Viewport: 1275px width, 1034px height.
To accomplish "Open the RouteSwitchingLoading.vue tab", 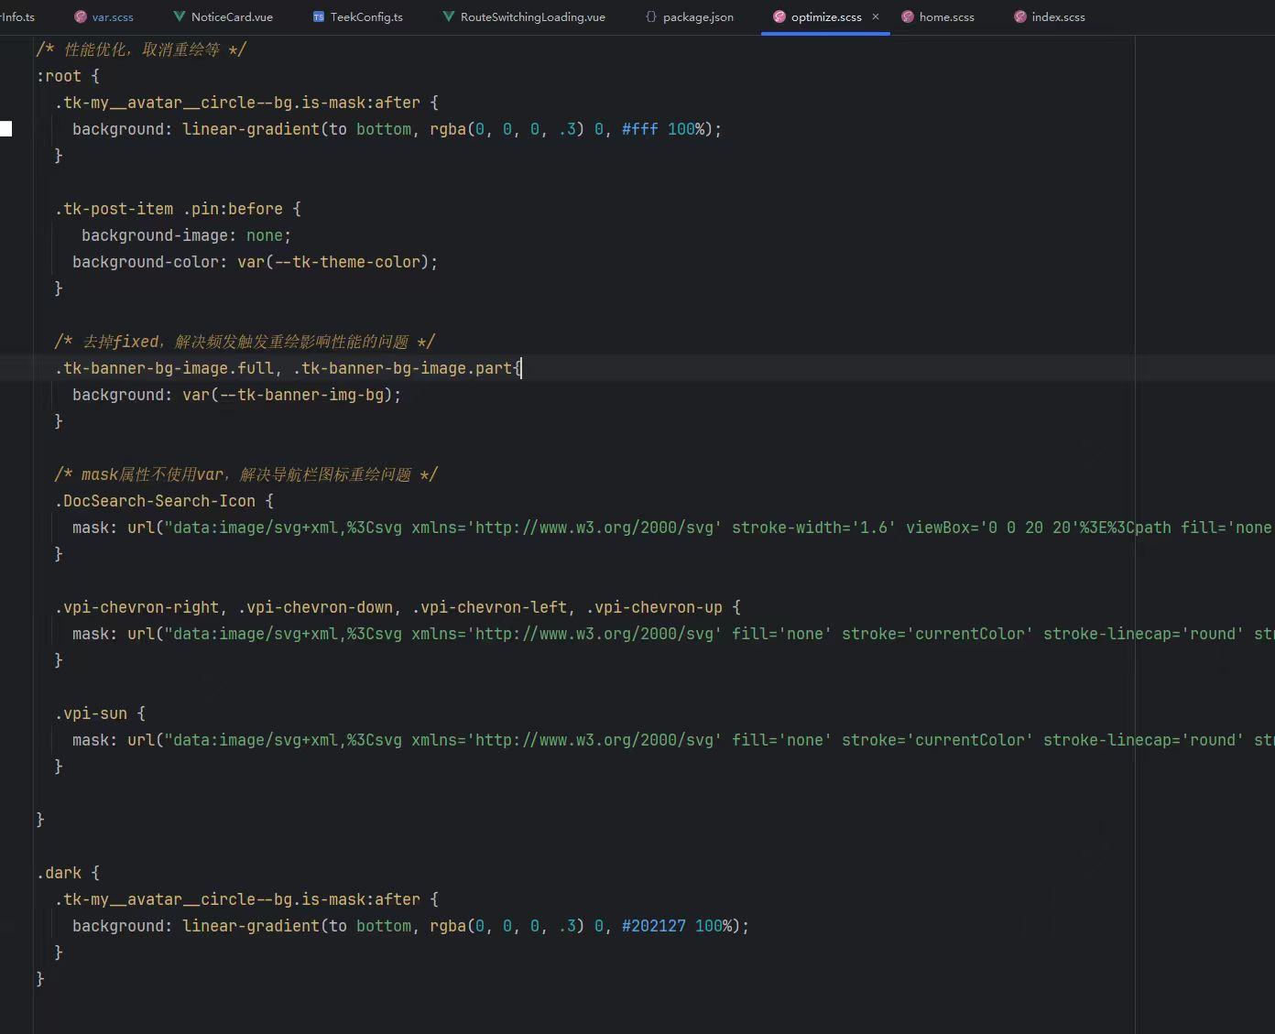I will (x=524, y=16).
